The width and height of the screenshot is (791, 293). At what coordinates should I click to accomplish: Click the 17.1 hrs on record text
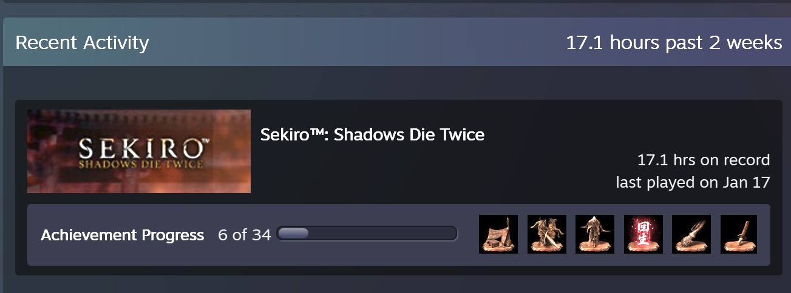click(704, 160)
